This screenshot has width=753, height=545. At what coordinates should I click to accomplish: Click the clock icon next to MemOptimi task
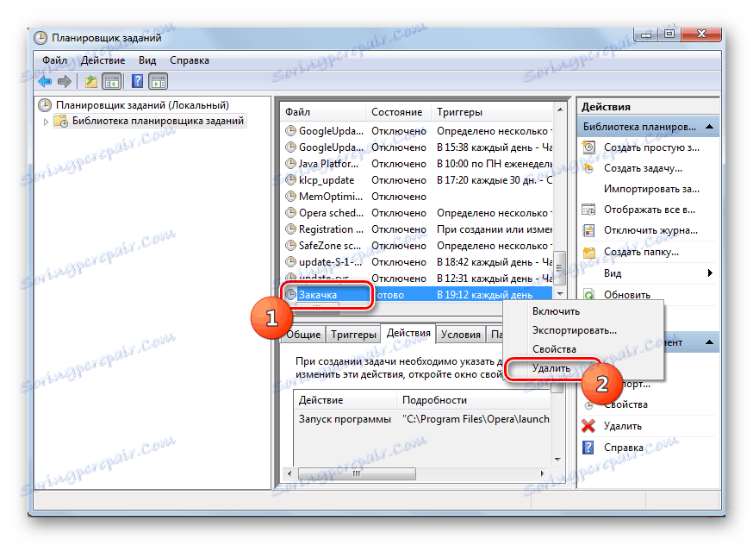pyautogui.click(x=290, y=196)
